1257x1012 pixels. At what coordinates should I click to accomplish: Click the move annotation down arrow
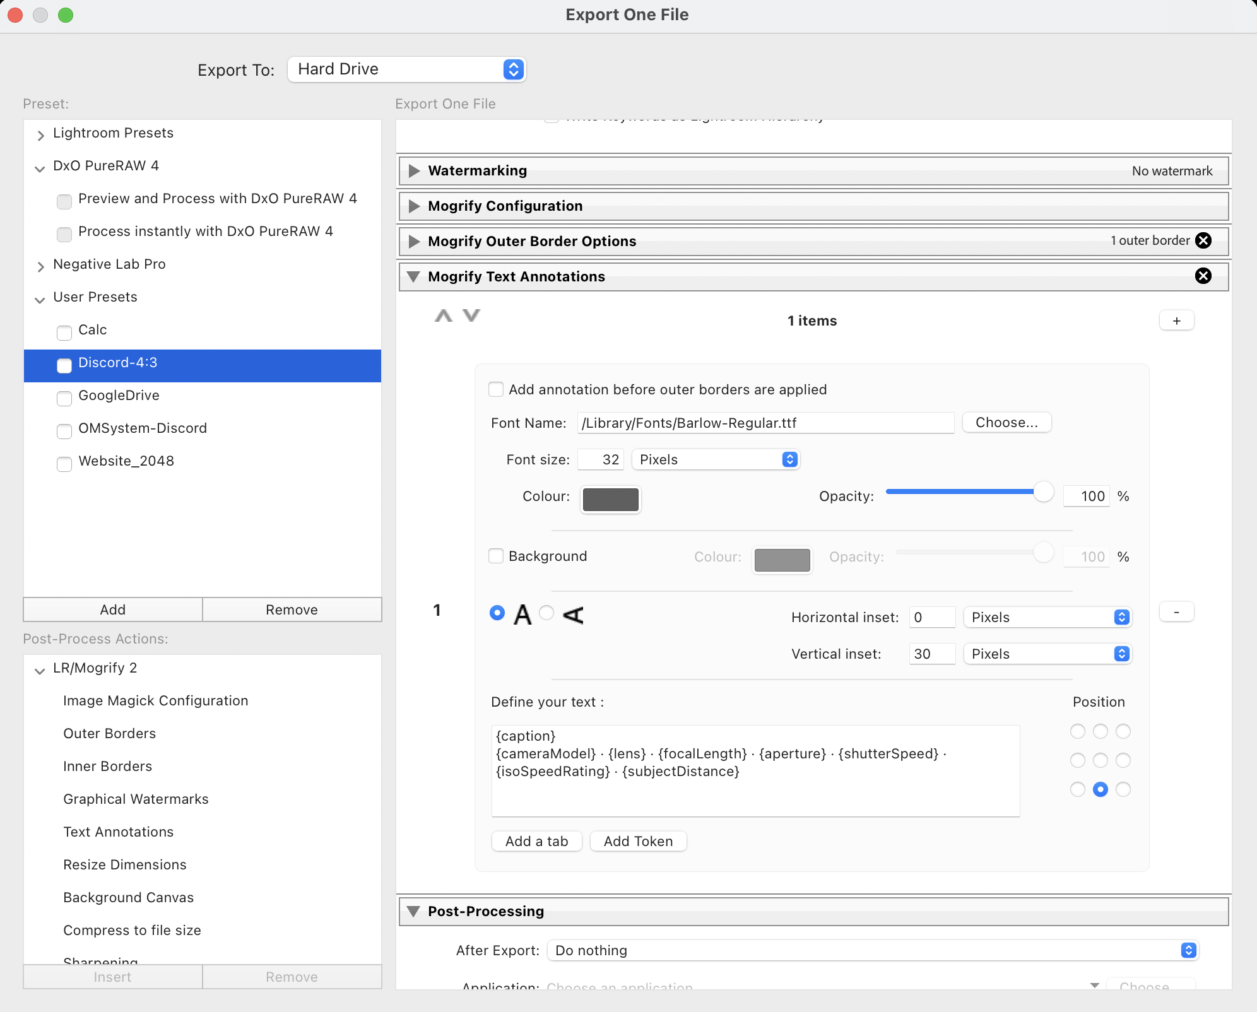click(x=471, y=315)
